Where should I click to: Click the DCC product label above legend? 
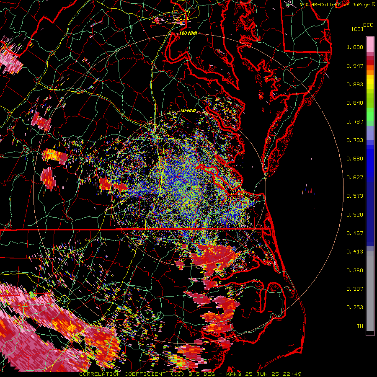pyautogui.click(x=368, y=25)
